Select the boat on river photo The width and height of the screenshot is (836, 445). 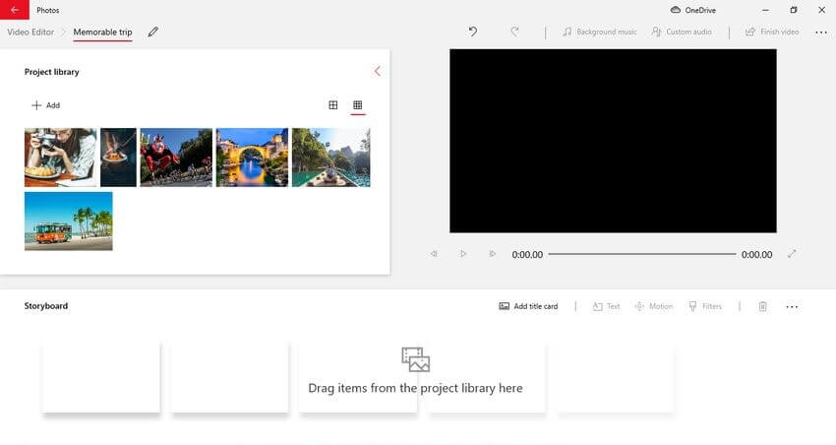331,158
